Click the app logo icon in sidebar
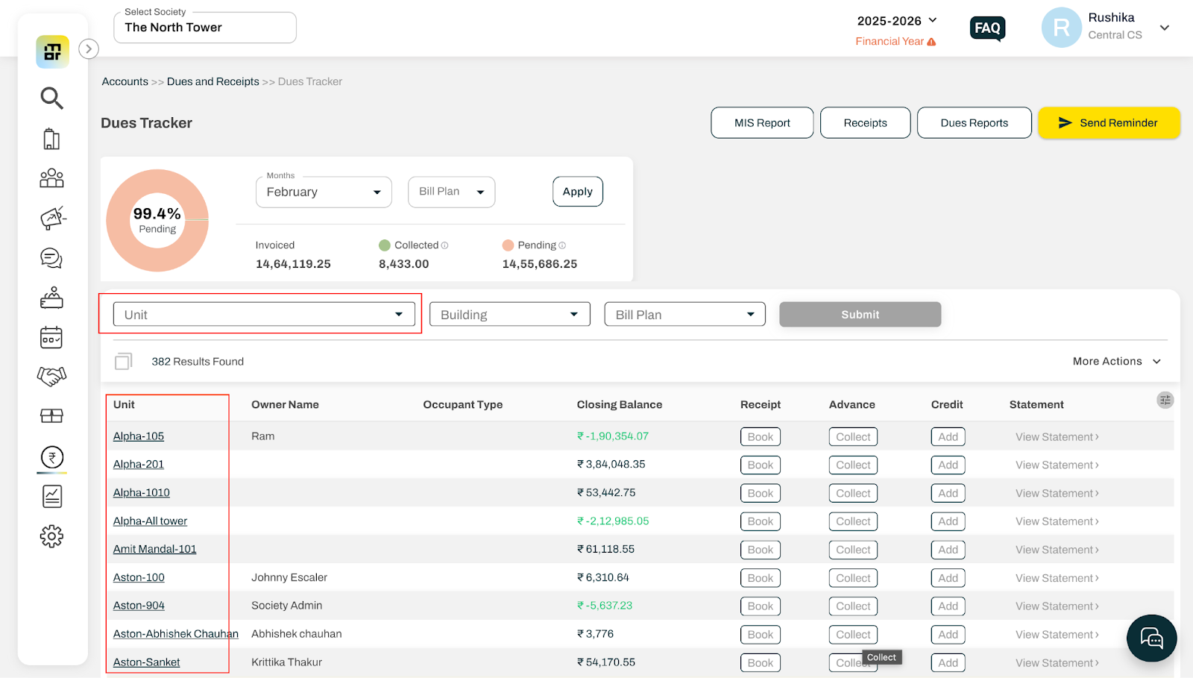Viewport: 1193px width, 678px height. click(52, 51)
